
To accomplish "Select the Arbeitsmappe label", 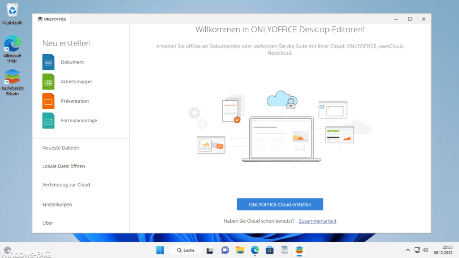I will click(x=76, y=82).
